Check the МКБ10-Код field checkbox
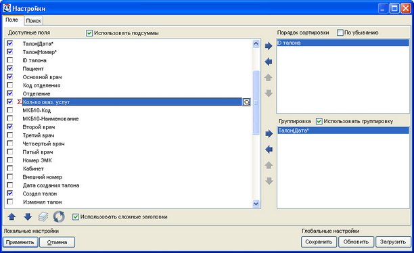 [x=9, y=110]
